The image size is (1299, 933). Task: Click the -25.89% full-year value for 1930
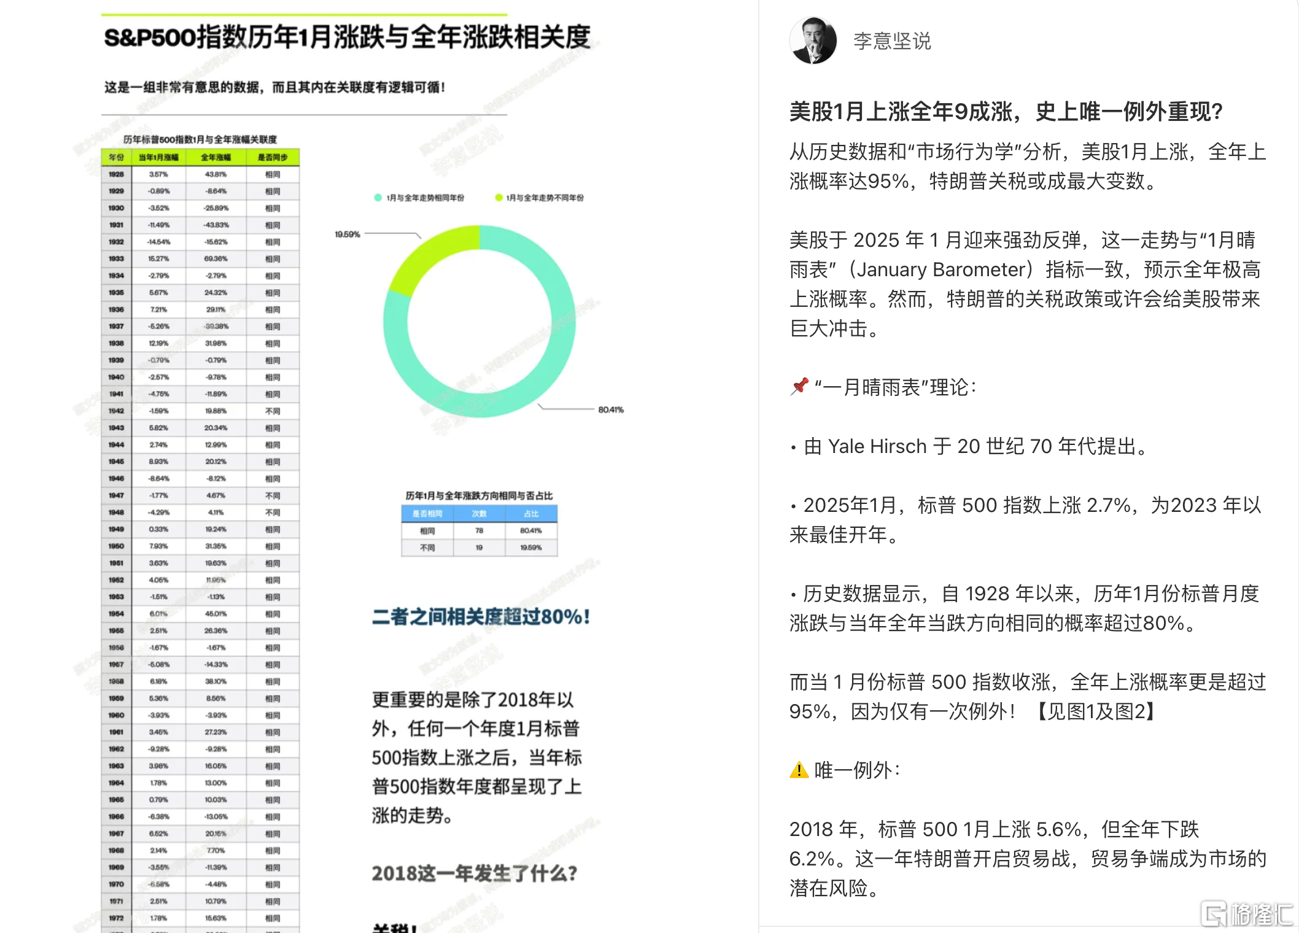(x=216, y=208)
